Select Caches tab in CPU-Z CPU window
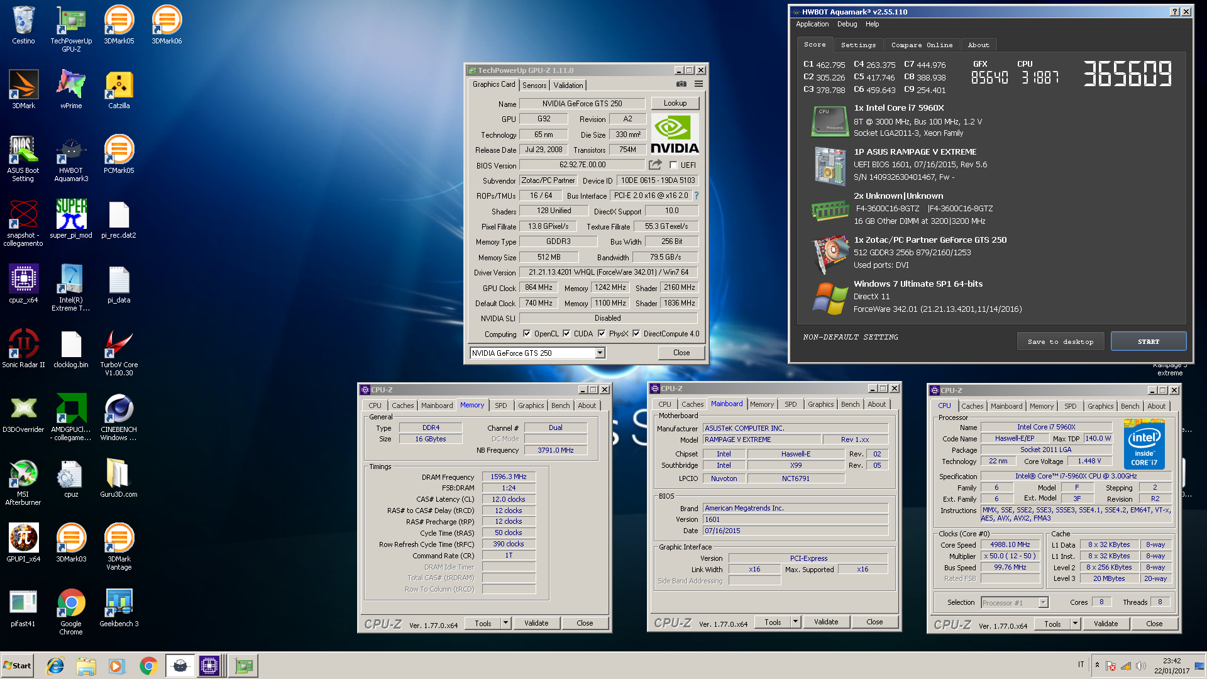Viewport: 1207px width, 679px height. pos(972,406)
